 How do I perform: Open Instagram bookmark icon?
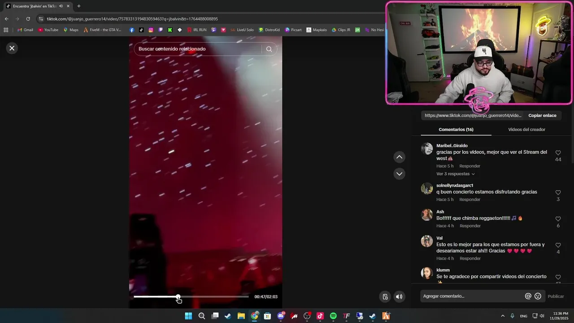tap(151, 30)
